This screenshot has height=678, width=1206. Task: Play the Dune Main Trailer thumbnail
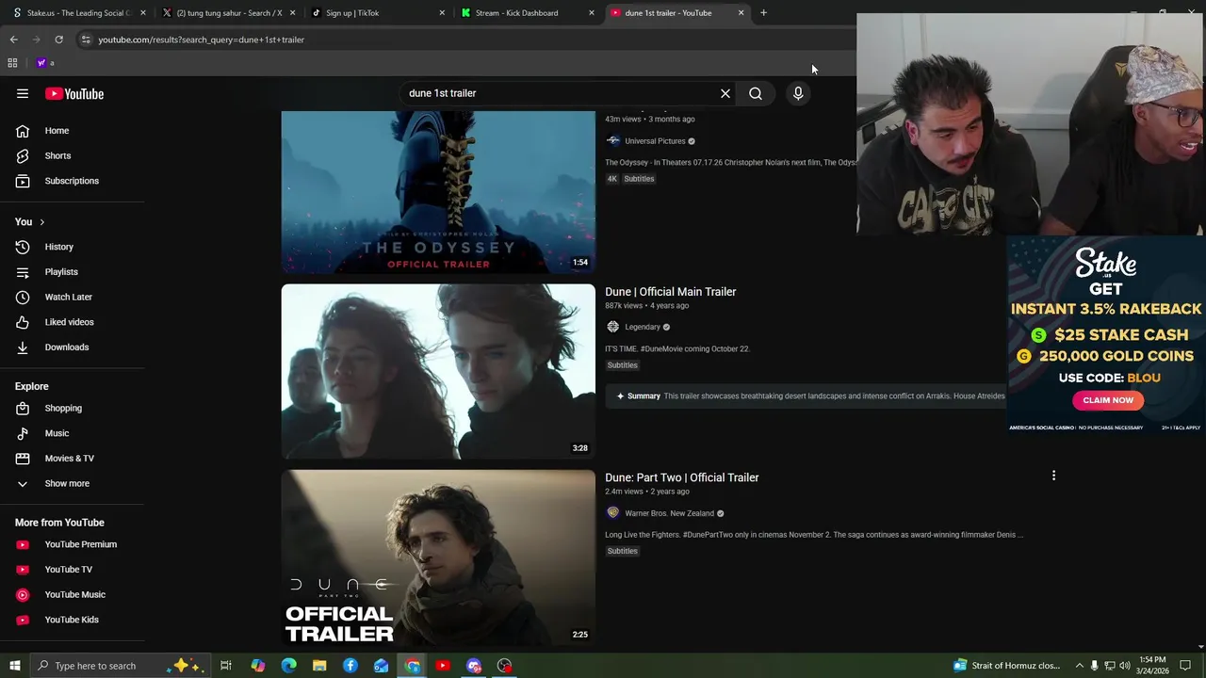(x=438, y=372)
